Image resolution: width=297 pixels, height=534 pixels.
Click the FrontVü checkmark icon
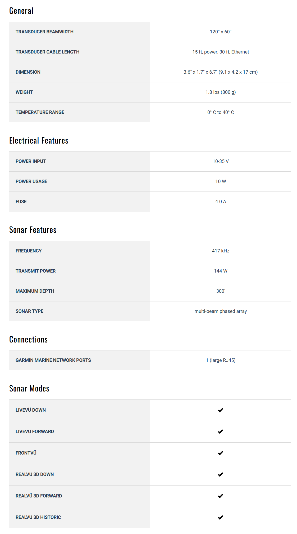pos(221,453)
